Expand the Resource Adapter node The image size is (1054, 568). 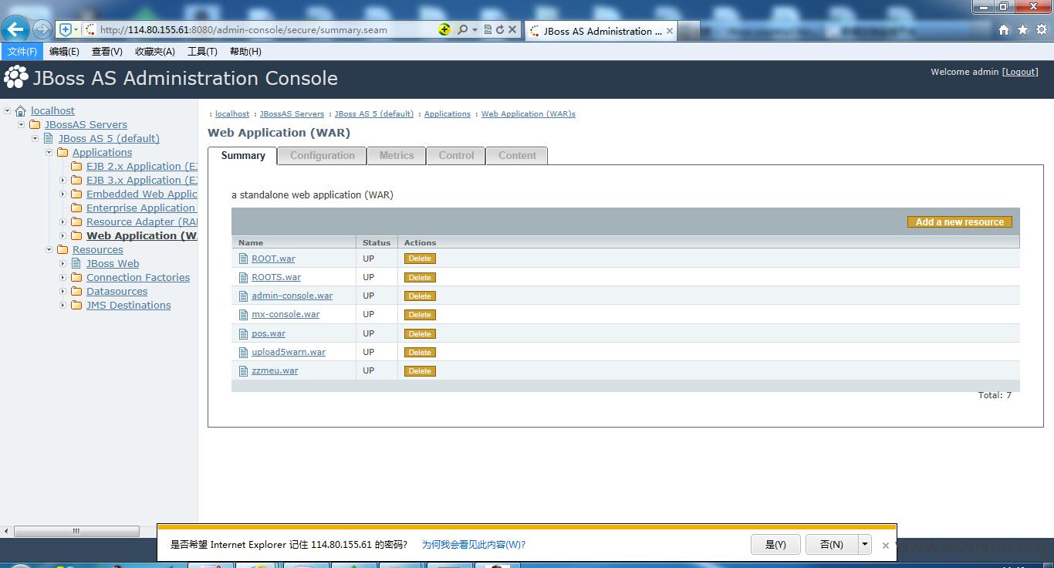[x=63, y=222]
